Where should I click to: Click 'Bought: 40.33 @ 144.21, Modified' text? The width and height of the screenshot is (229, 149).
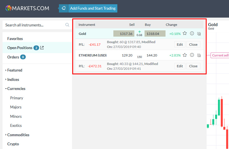coord(132,64)
